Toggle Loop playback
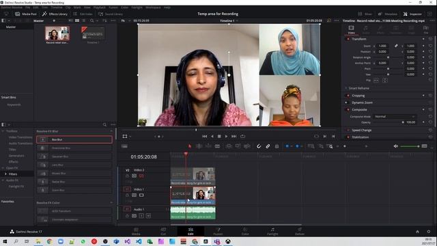The height and width of the screenshot is (246, 437). [243, 137]
